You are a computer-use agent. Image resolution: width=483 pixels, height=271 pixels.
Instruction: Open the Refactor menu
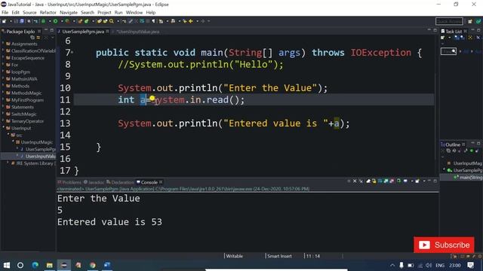click(48, 13)
